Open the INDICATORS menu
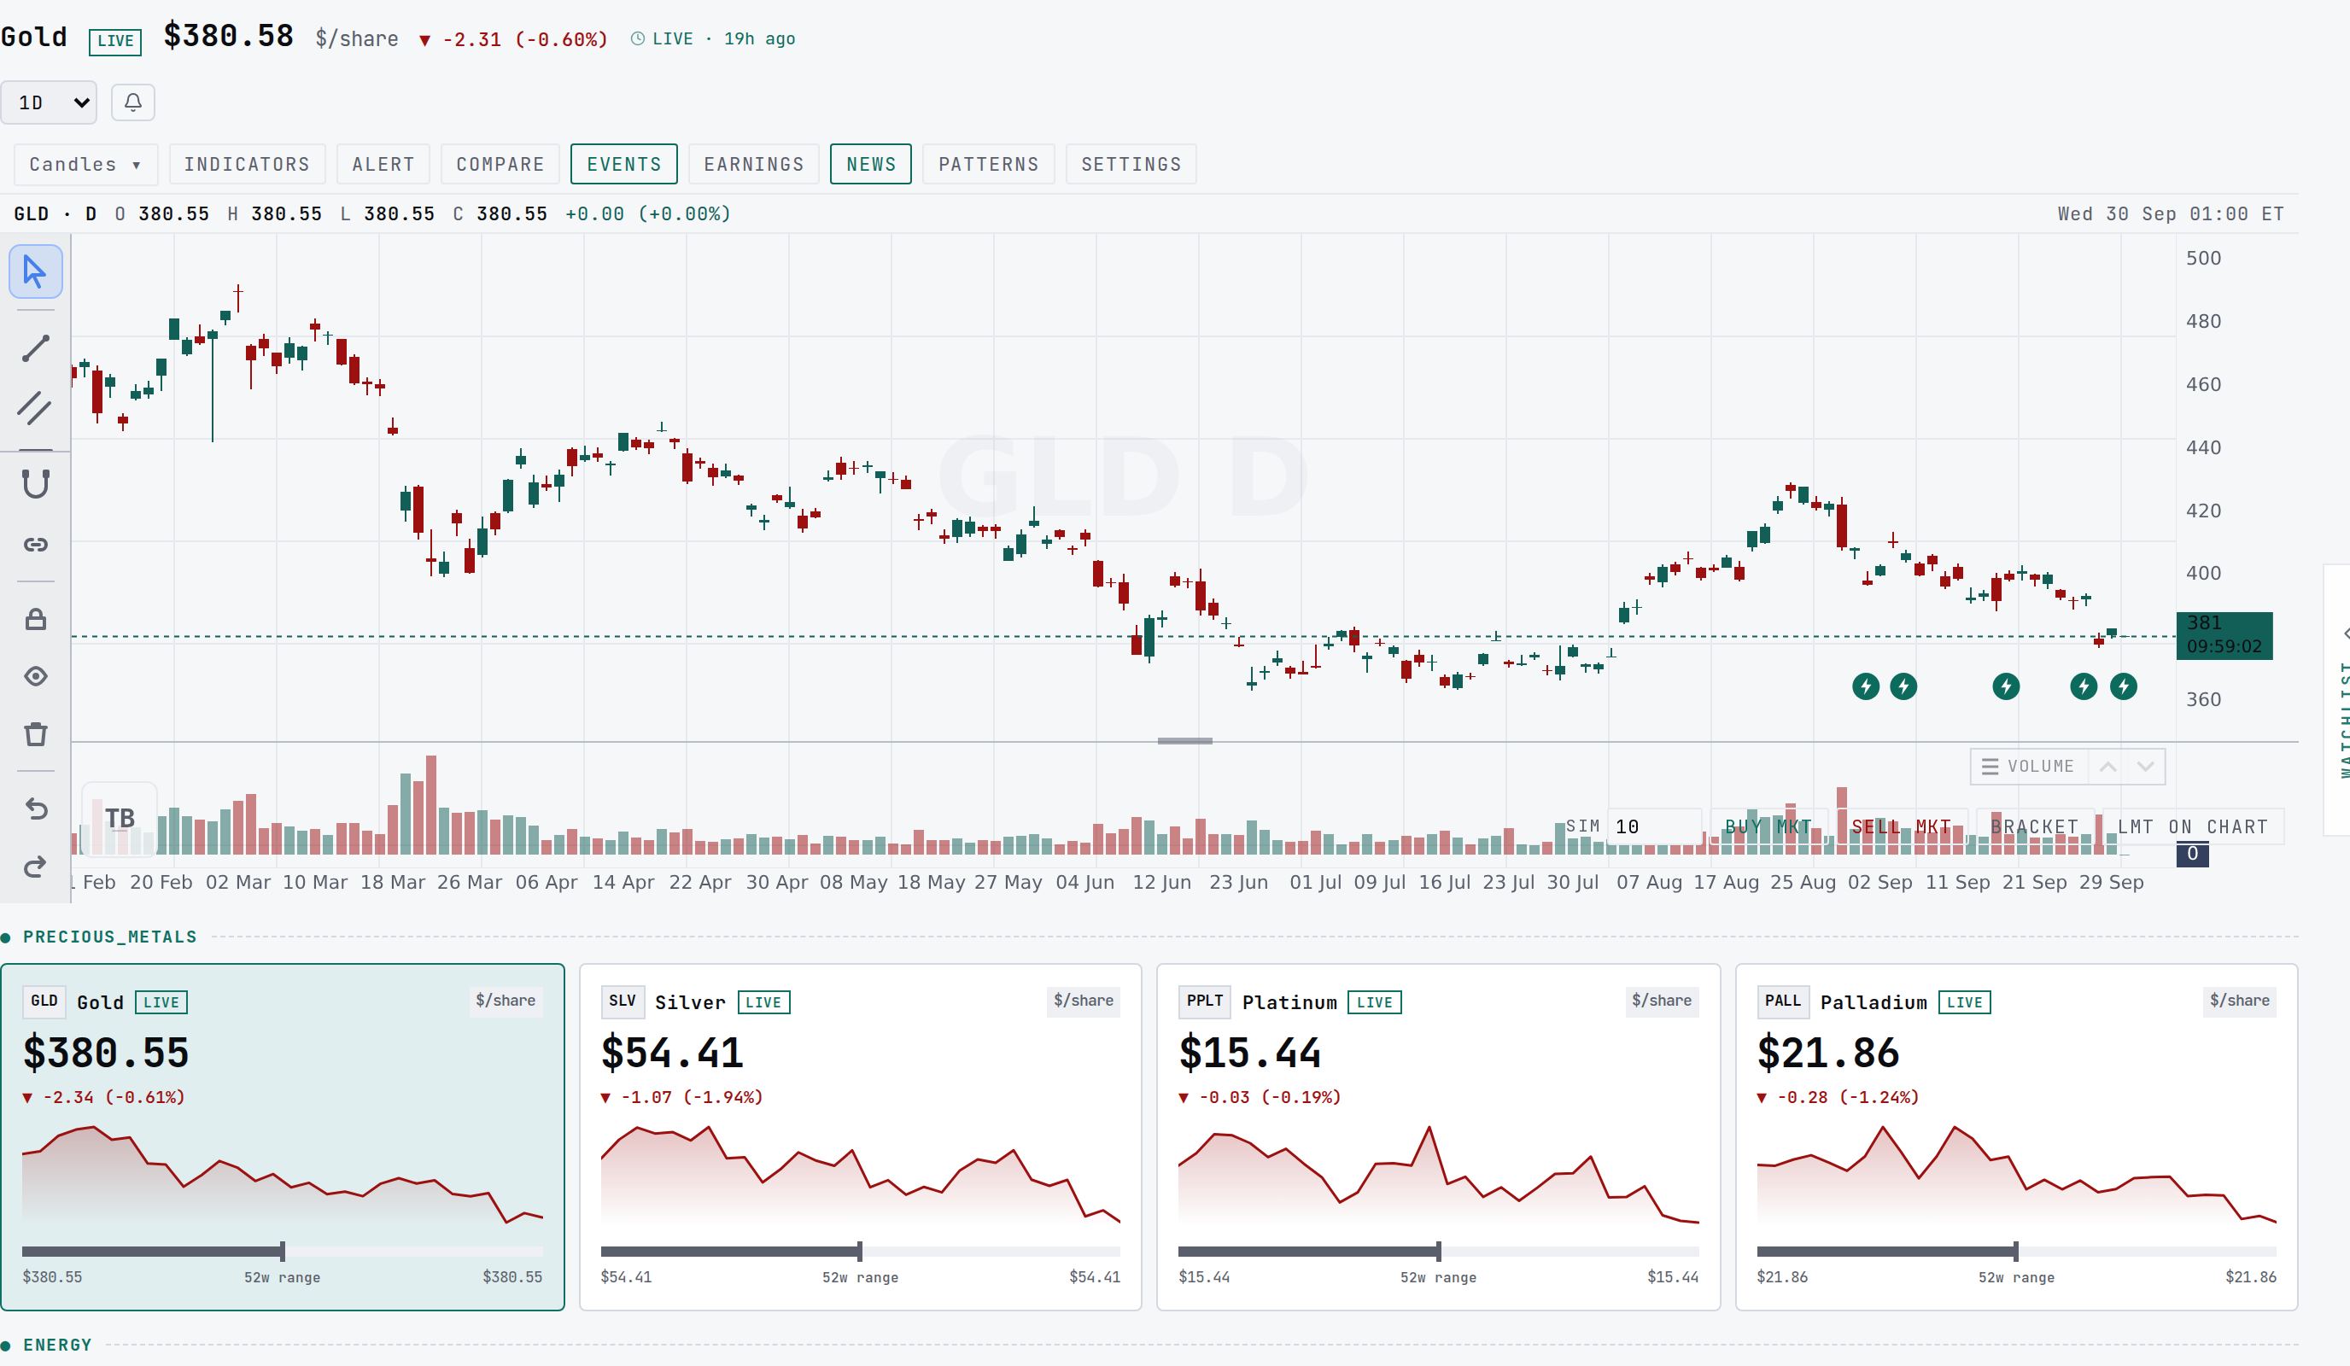This screenshot has height=1366, width=2350. 247,164
